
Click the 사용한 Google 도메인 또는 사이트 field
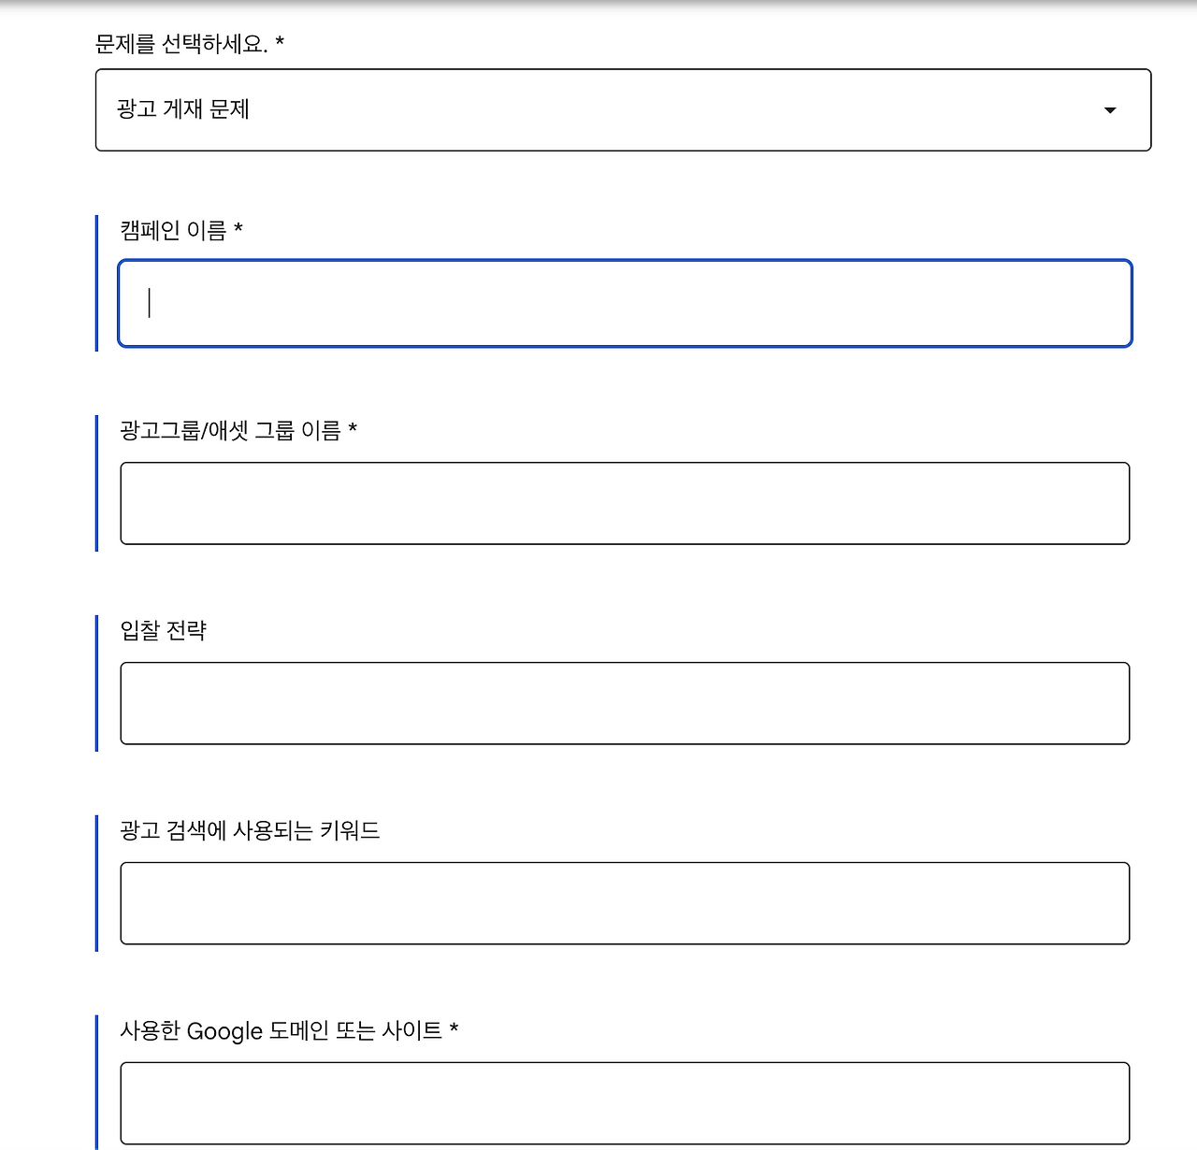[x=624, y=1103]
